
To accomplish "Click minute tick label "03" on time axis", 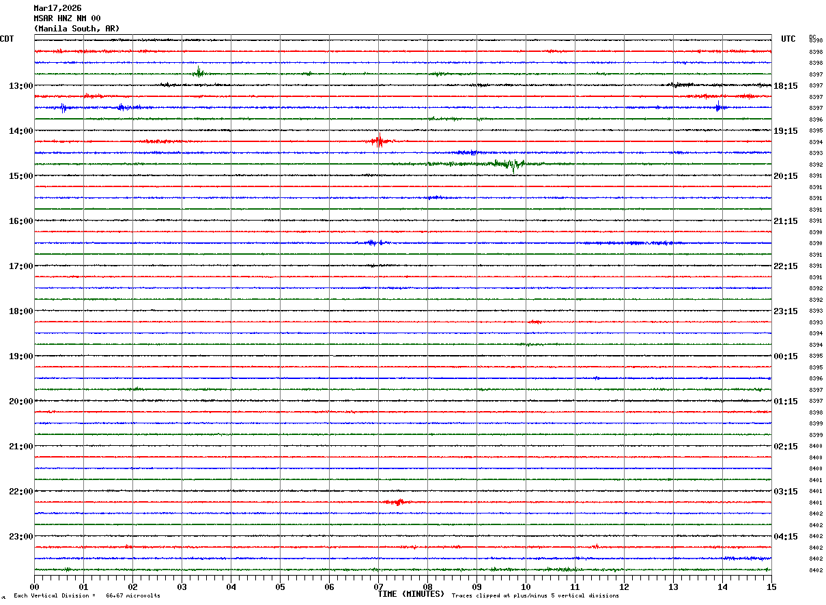I will click(182, 587).
